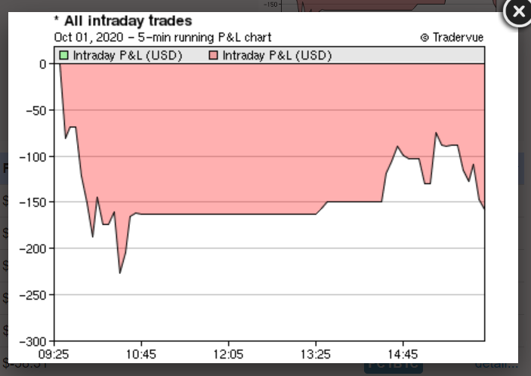Click the red Intraday P&L legend swatch
Image resolution: width=531 pixels, height=376 pixels.
coord(214,55)
